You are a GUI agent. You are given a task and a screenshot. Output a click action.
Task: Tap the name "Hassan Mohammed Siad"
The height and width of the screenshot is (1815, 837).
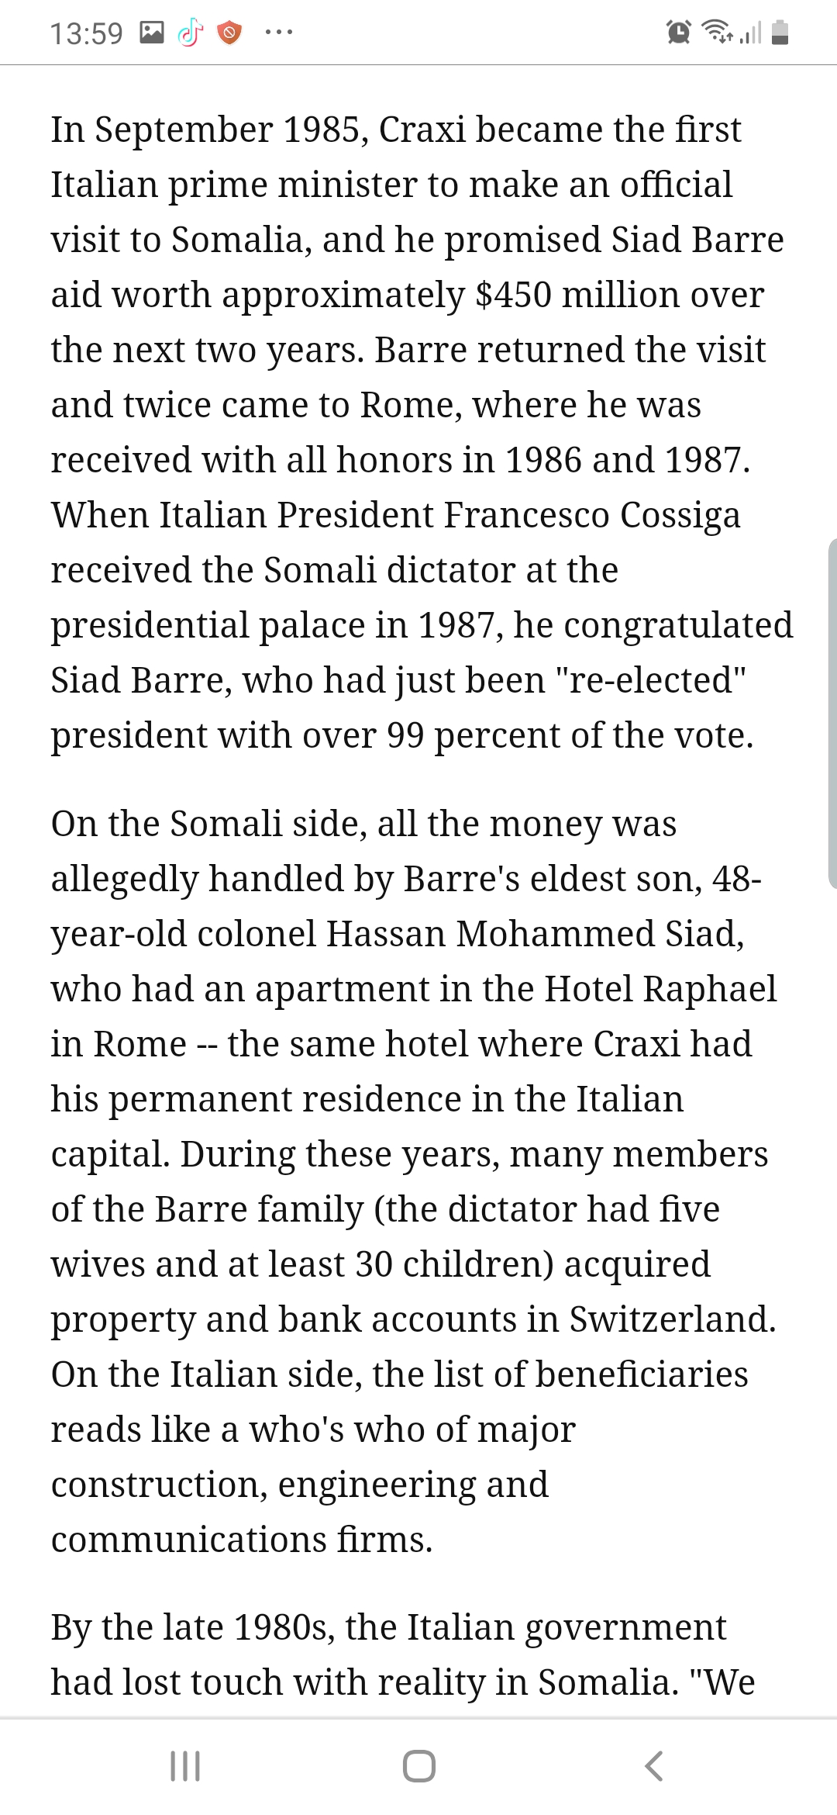(x=535, y=934)
